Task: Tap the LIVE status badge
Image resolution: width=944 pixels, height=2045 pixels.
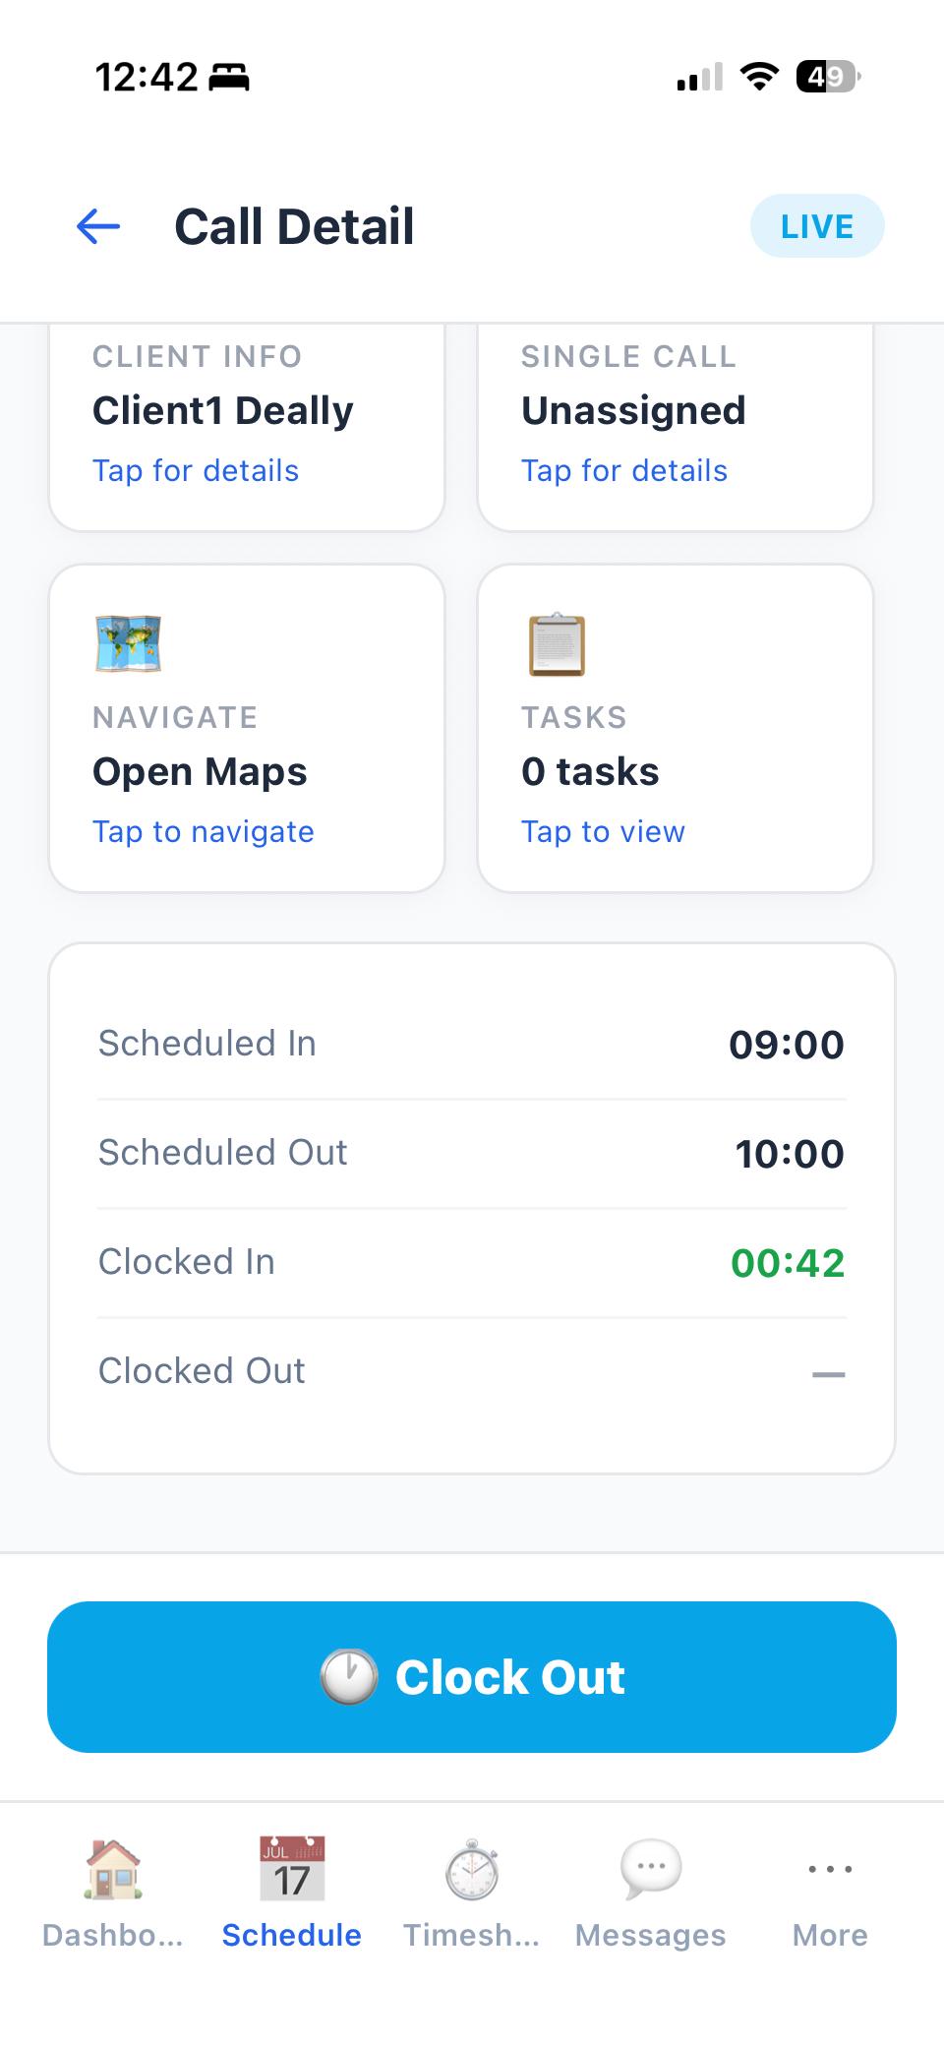Action: [x=816, y=226]
